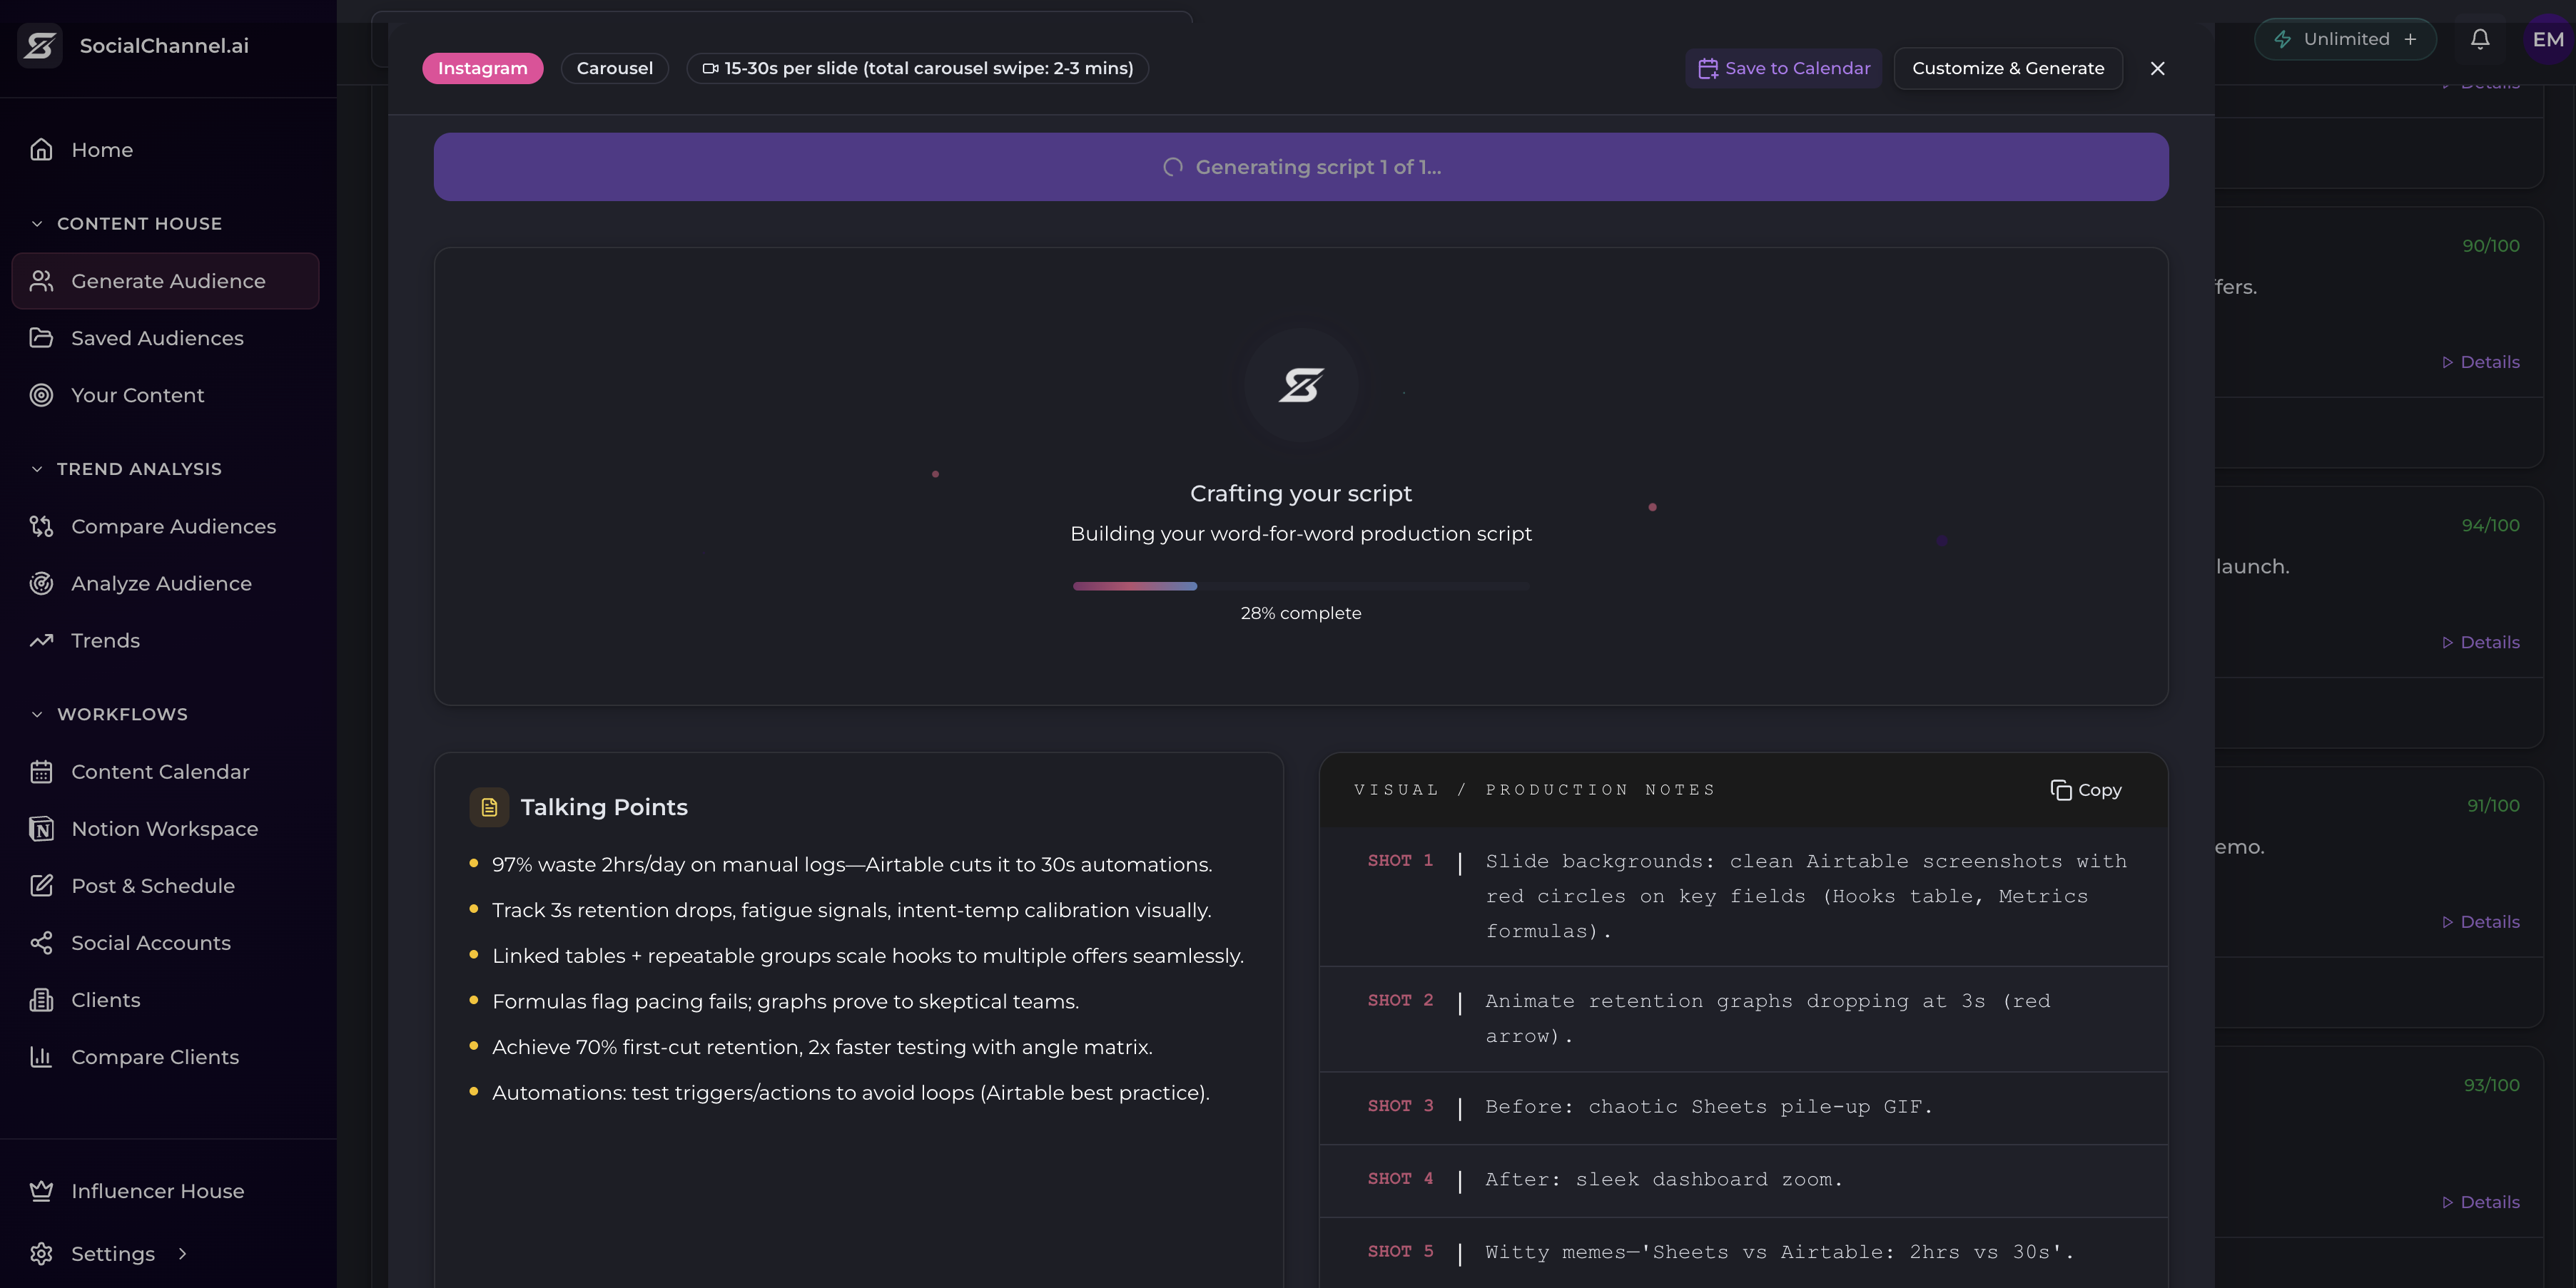The height and width of the screenshot is (1288, 2576).
Task: Open Content Calendar page
Action: (165, 772)
